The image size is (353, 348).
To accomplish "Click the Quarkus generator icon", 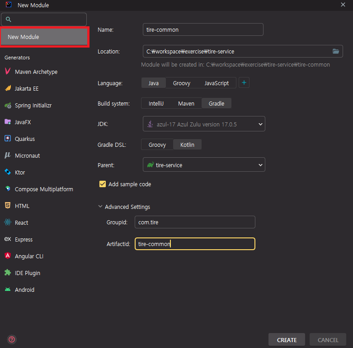I will coord(8,138).
